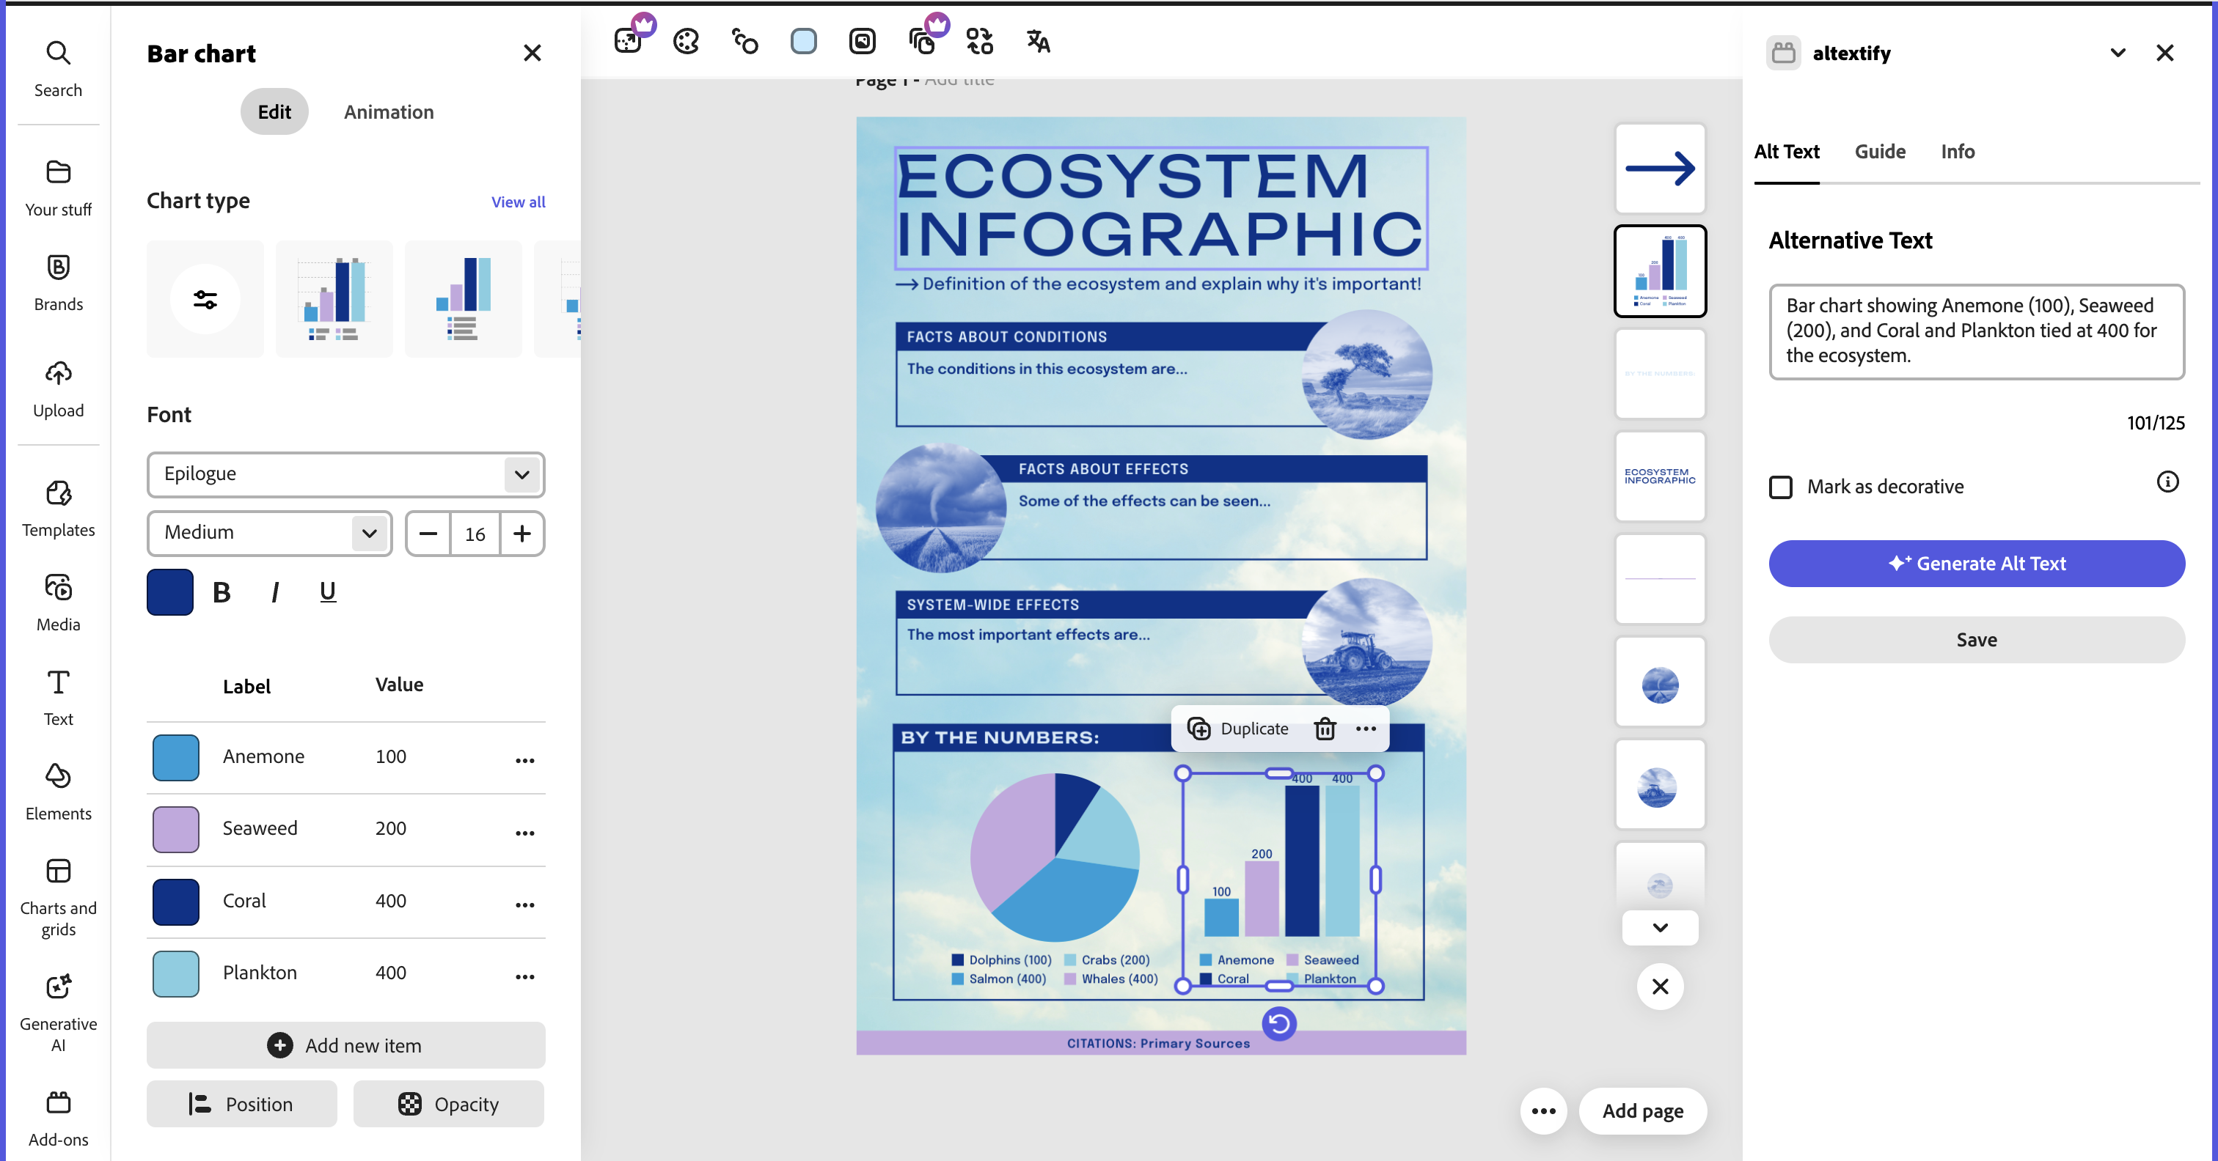This screenshot has width=2218, height=1161.
Task: Open the Translate tool in top toolbar
Action: click(x=1038, y=40)
